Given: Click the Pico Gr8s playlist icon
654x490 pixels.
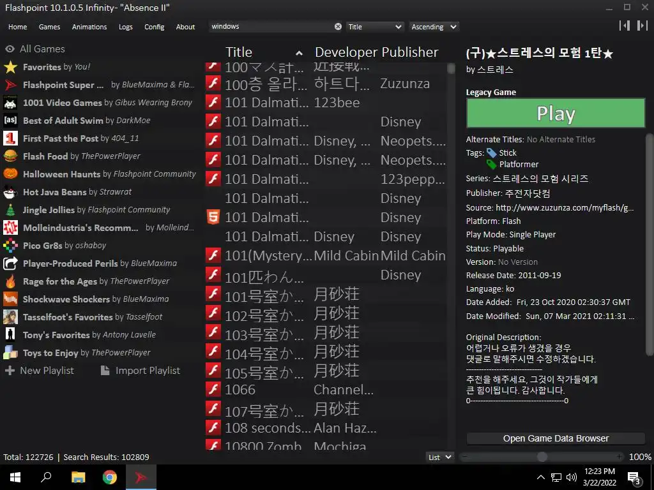Looking at the screenshot, I should pos(10,246).
